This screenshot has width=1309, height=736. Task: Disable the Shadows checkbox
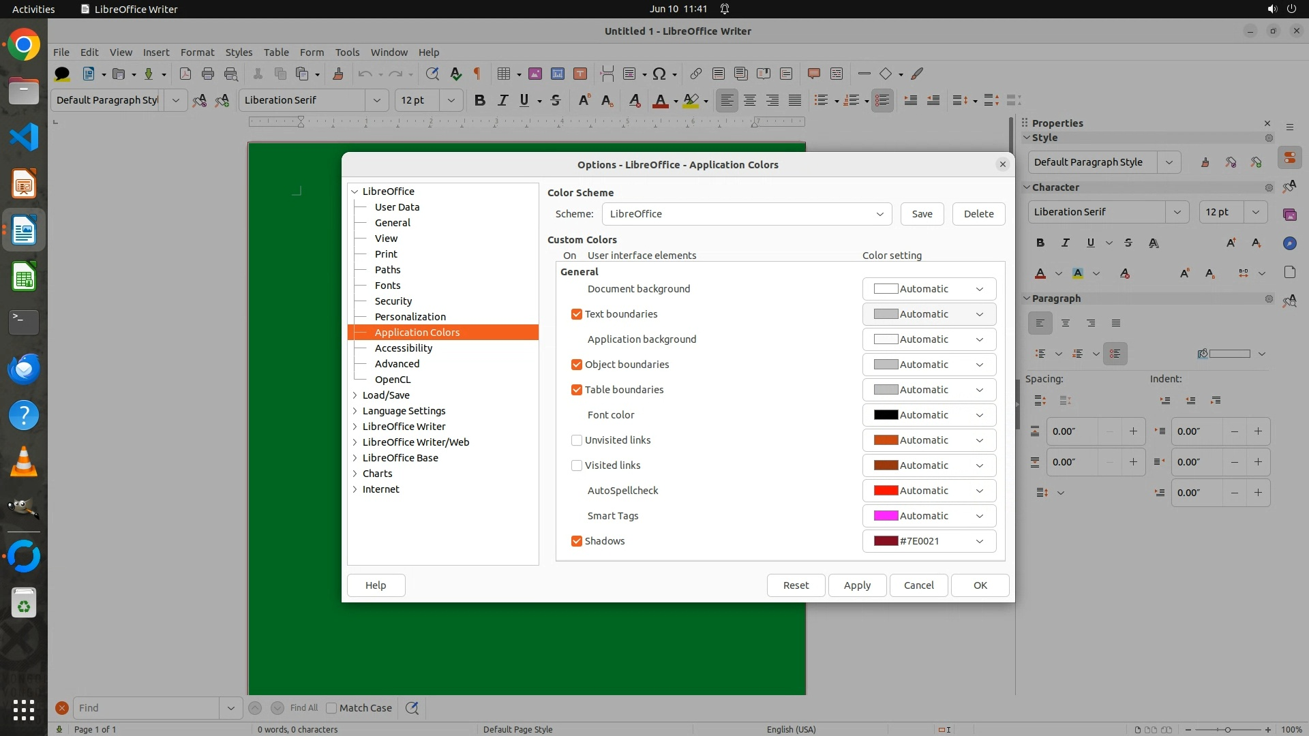point(577,541)
